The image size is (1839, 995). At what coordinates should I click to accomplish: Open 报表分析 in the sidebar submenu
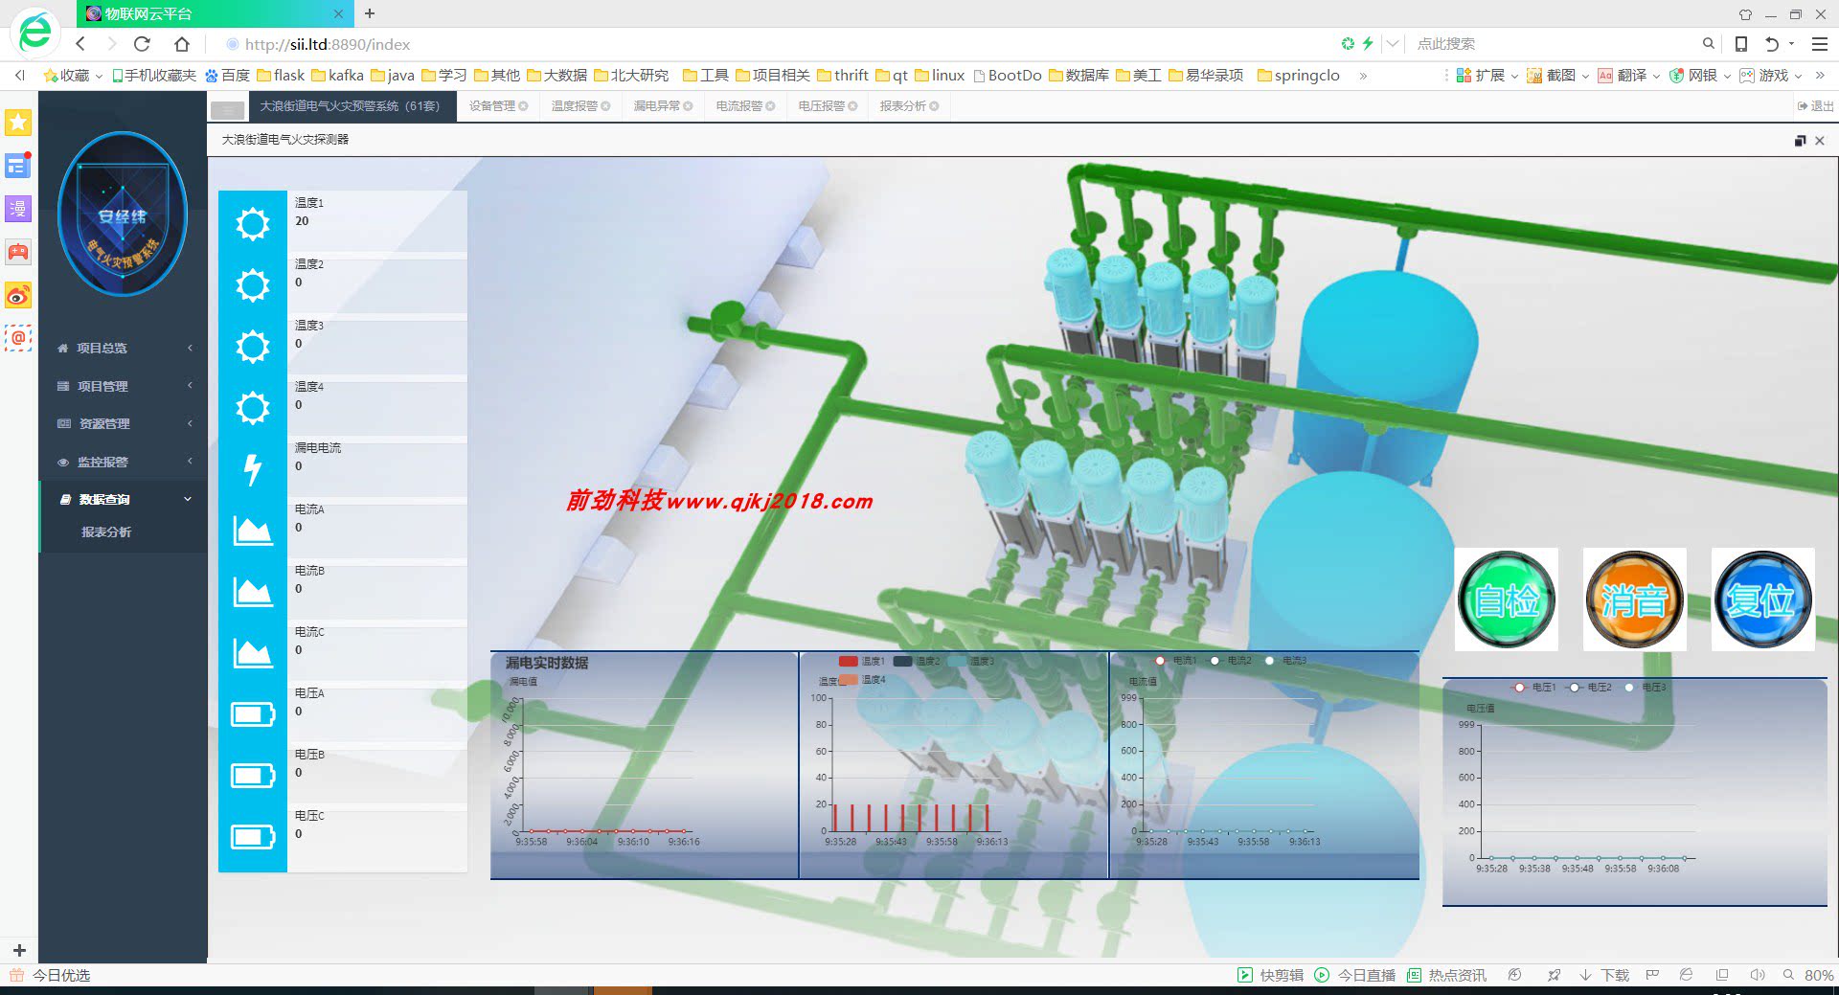(106, 532)
